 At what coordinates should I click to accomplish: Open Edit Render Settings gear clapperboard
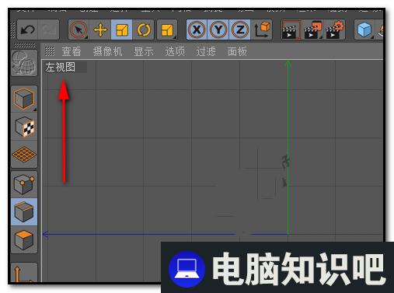point(334,30)
